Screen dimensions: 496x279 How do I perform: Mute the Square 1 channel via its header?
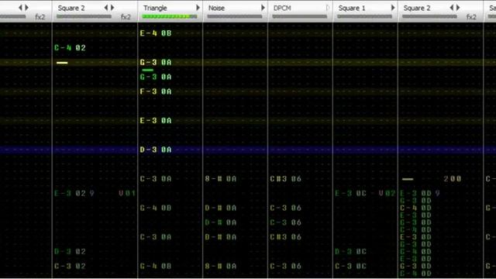coord(352,8)
